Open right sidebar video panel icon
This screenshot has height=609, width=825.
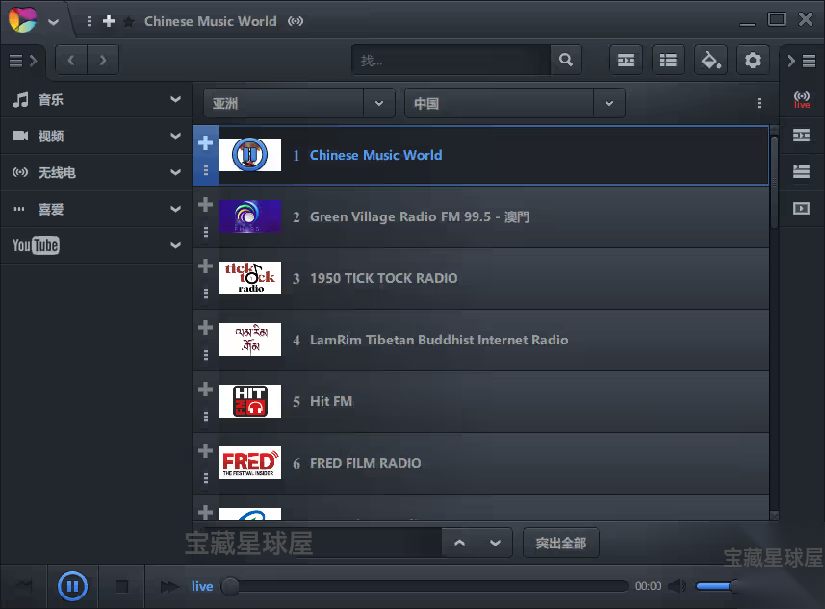801,208
